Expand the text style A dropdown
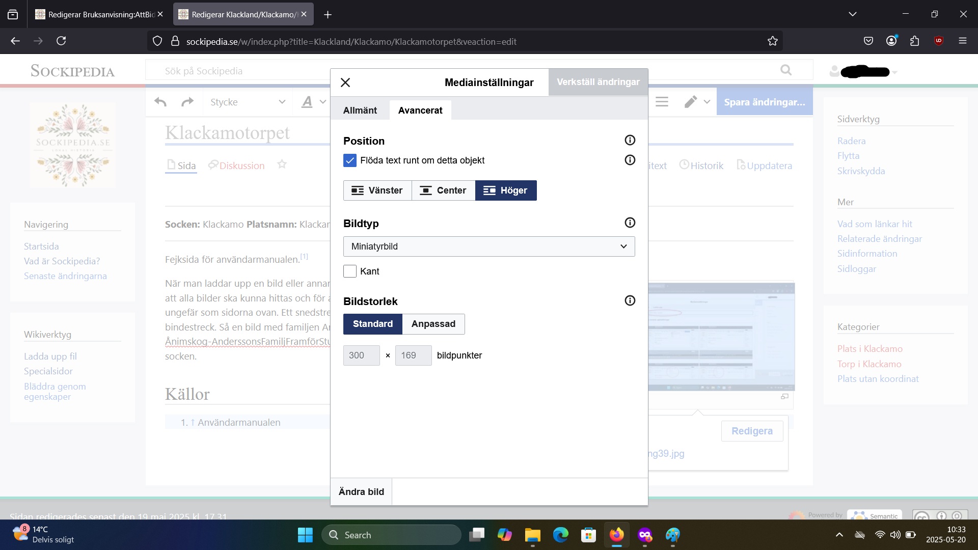This screenshot has height=550, width=978. tap(313, 102)
